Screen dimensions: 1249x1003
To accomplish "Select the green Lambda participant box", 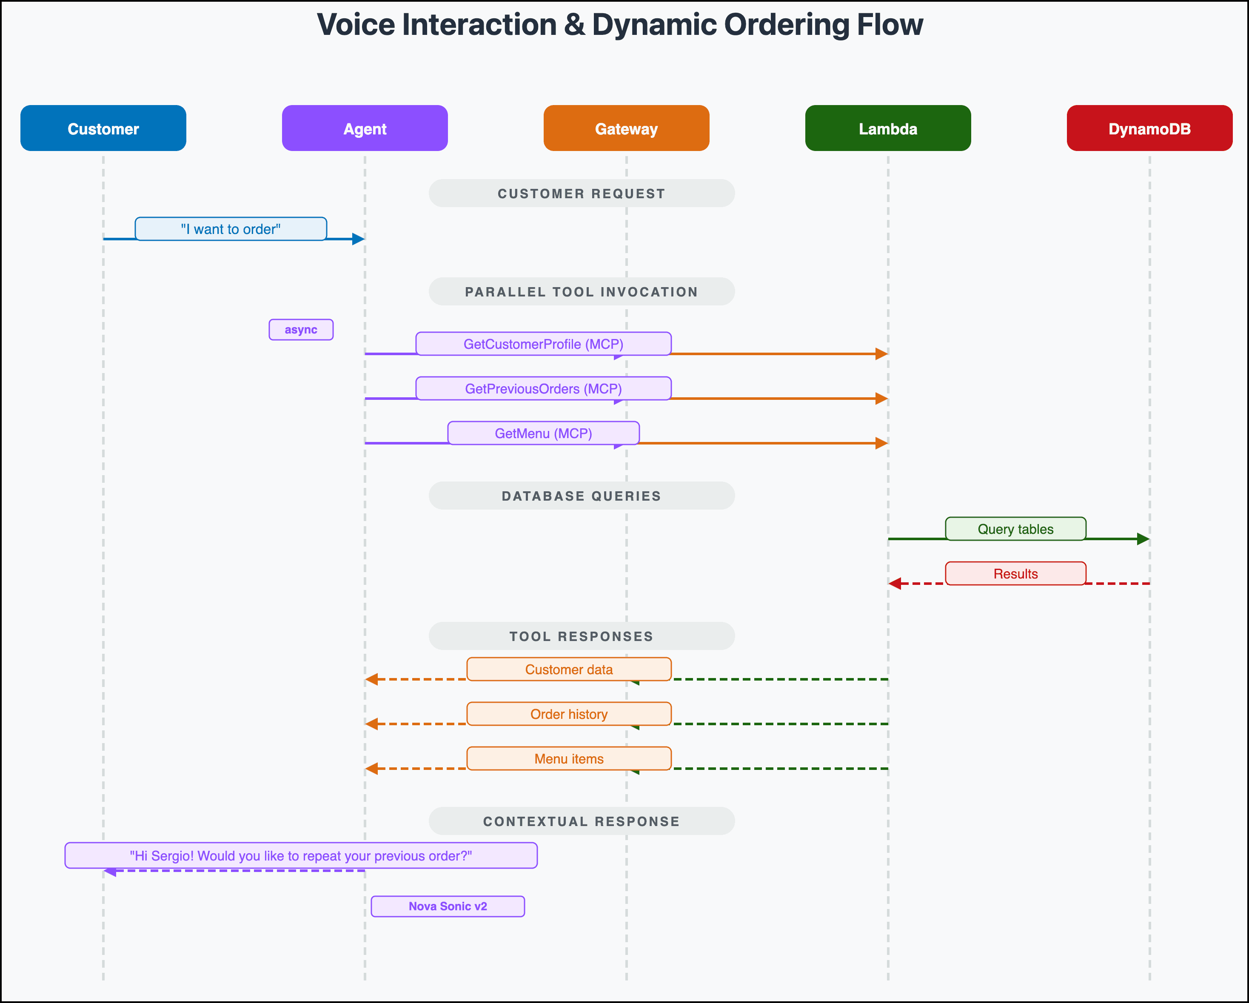I will (887, 128).
